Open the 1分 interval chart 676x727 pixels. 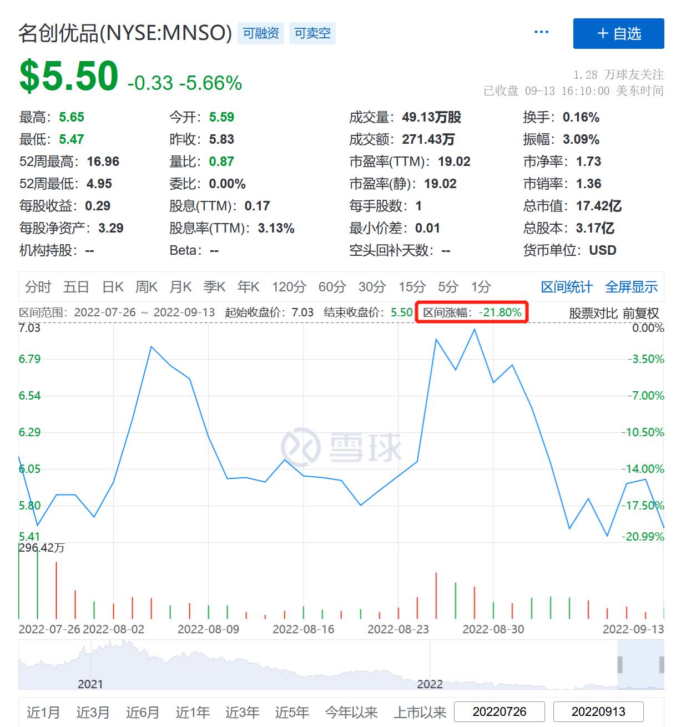tap(481, 287)
